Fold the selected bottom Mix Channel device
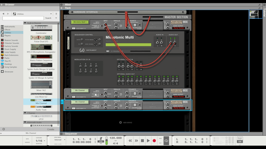 click(67, 102)
